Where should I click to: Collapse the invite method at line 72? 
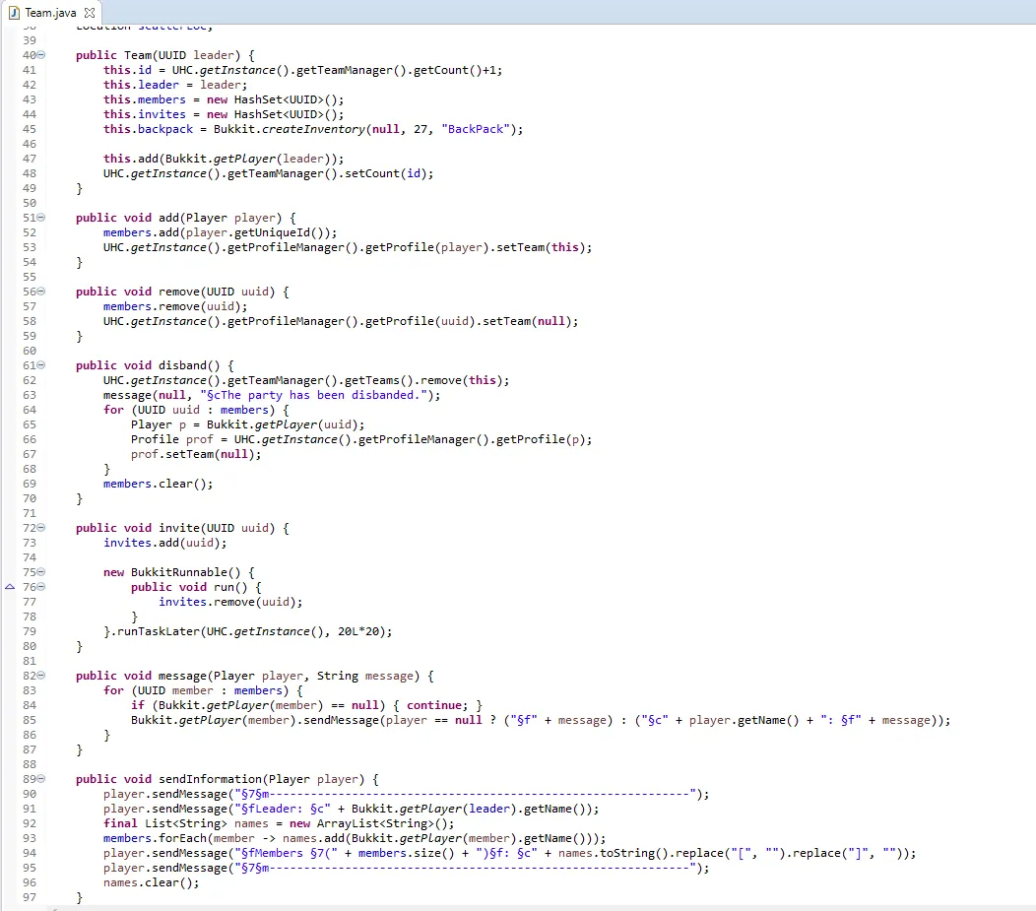coord(41,528)
